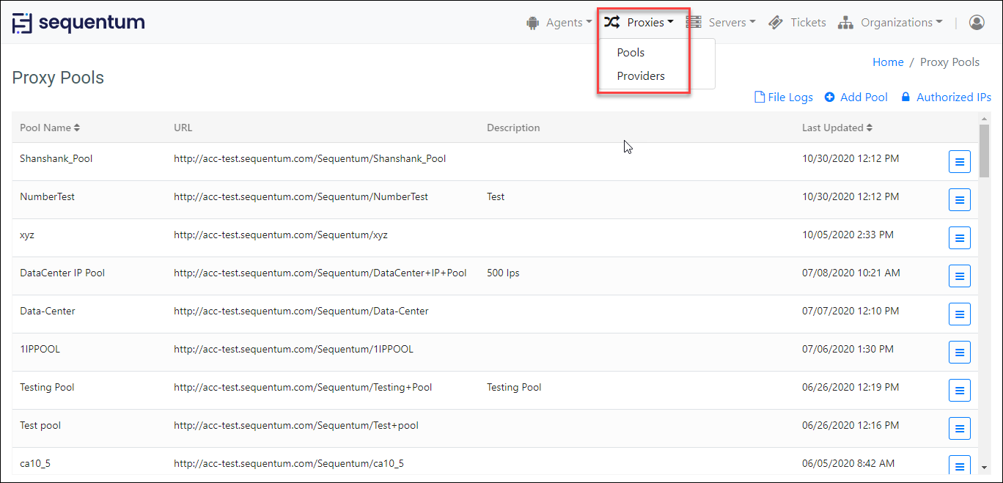
Task: Expand the Servers dropdown
Action: click(x=721, y=23)
